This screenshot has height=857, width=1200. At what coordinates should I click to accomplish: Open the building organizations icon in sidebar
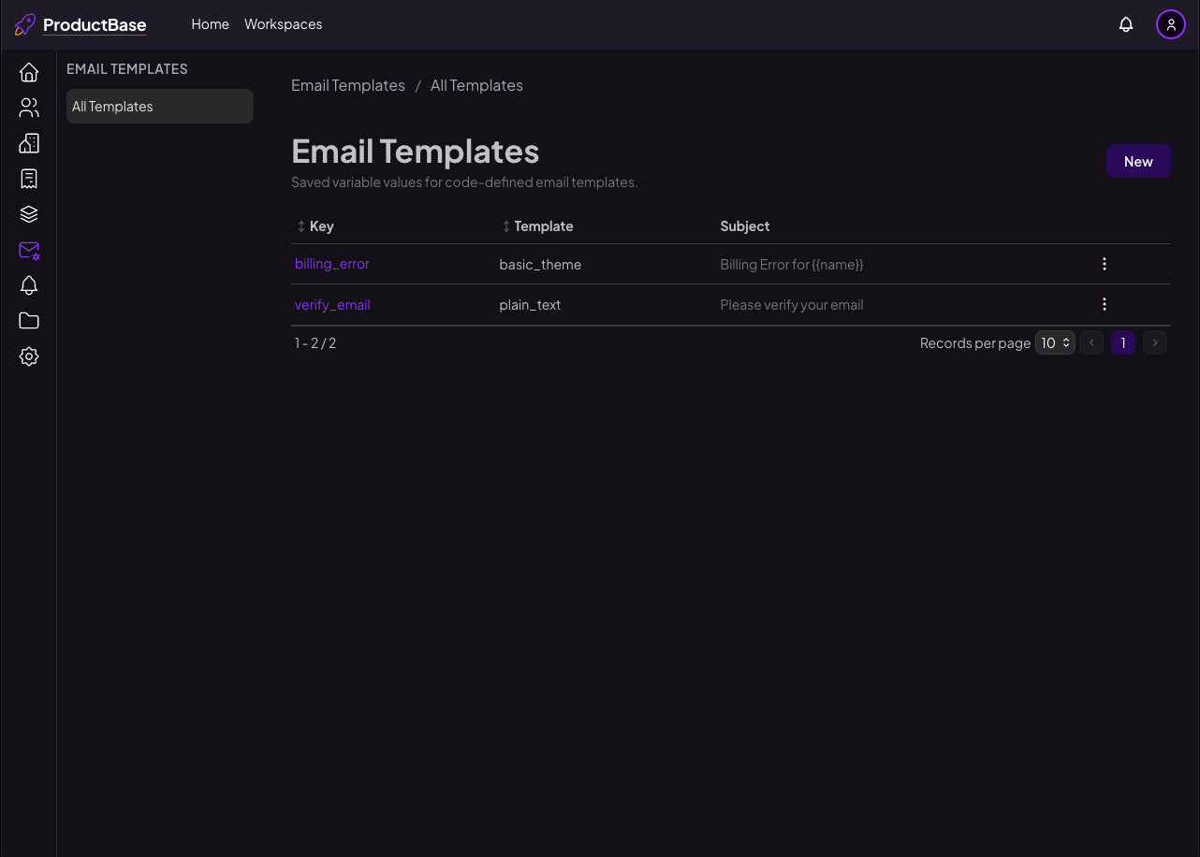(x=29, y=143)
